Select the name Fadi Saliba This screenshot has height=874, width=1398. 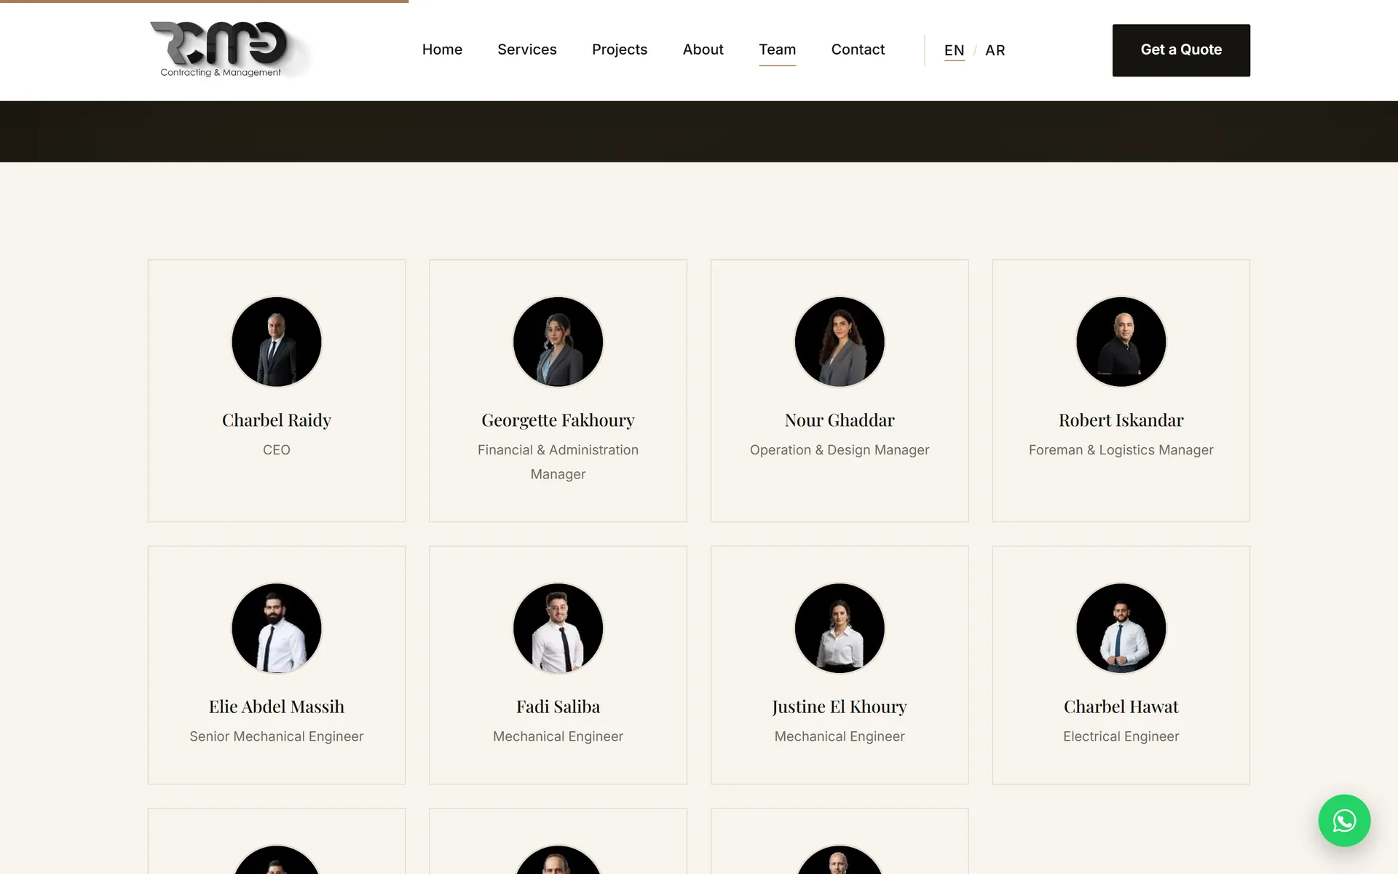tap(558, 706)
